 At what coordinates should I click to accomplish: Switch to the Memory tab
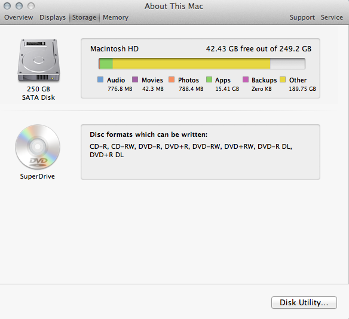pyautogui.click(x=115, y=17)
